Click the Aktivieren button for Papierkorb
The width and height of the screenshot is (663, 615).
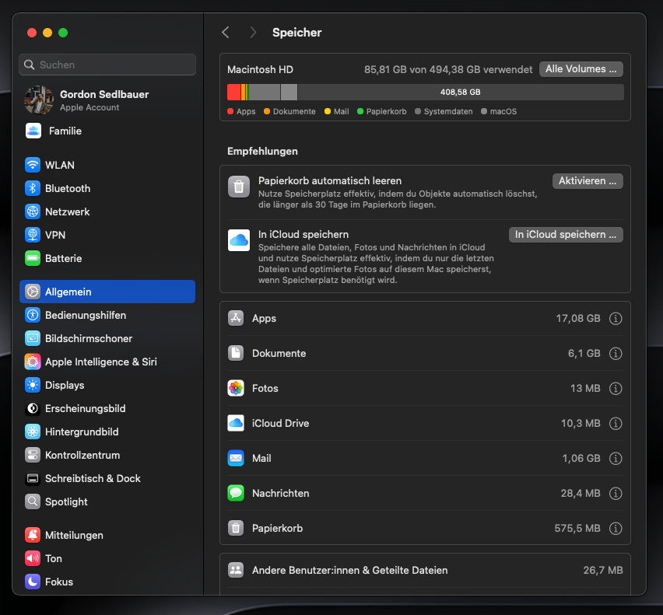tap(588, 180)
